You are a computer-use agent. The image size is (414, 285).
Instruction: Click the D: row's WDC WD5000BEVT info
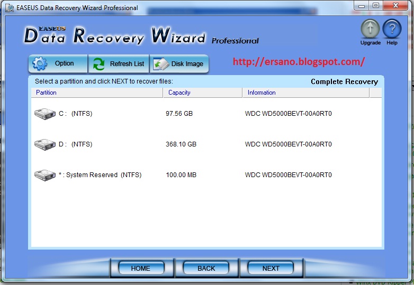289,144
